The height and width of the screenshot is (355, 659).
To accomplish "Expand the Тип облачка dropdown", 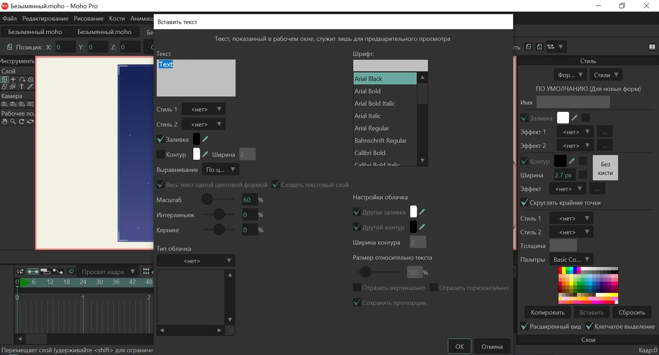I will point(196,261).
